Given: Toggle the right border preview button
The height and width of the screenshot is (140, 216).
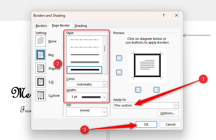Looking at the screenshot, I should pyautogui.click(x=156, y=90).
